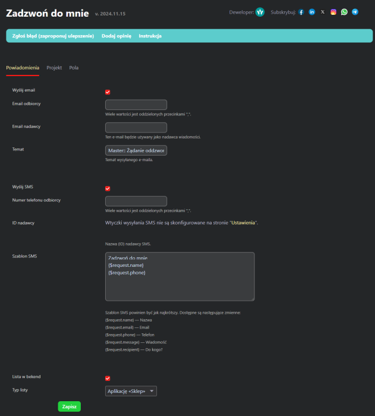Image resolution: width=375 pixels, height=416 pixels.
Task: Click Zgłoś błąd (zaproponuj ulepszenie) link
Action: click(52, 36)
